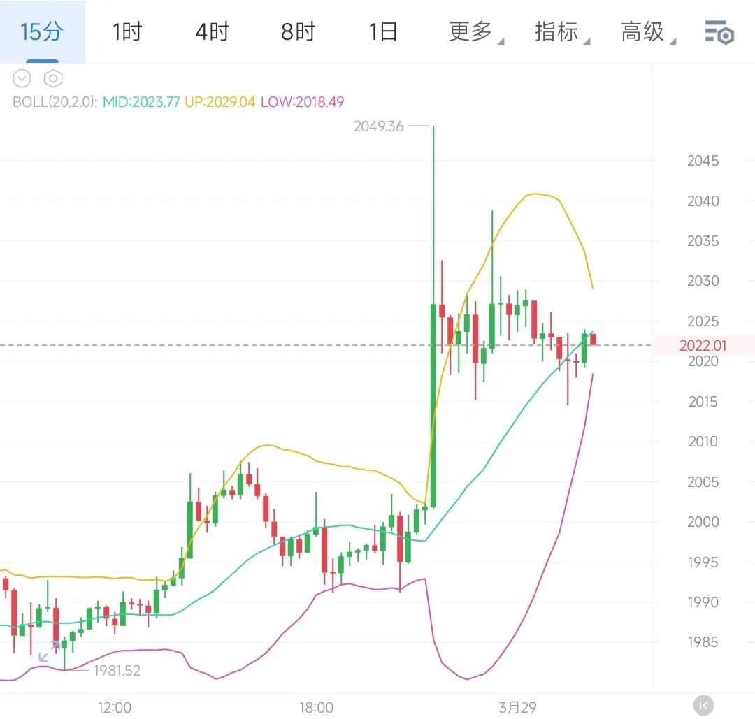This screenshot has width=755, height=719.
Task: Select the tall green spike candle body
Action: point(433,406)
